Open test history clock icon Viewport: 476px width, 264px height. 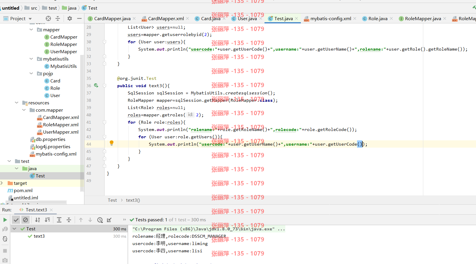(100, 220)
